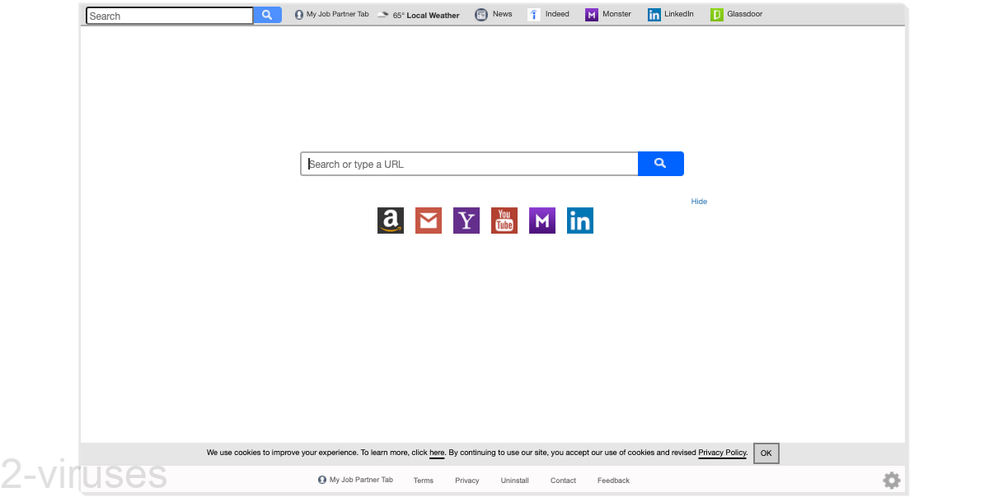The image size is (989, 497).
Task: Open the News item in the top toolbar
Action: pyautogui.click(x=493, y=14)
